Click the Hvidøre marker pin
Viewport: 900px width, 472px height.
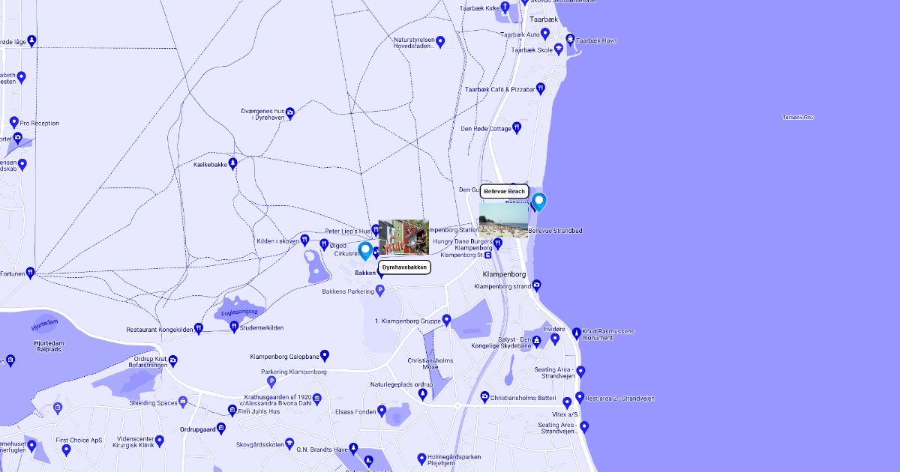pyautogui.click(x=555, y=339)
